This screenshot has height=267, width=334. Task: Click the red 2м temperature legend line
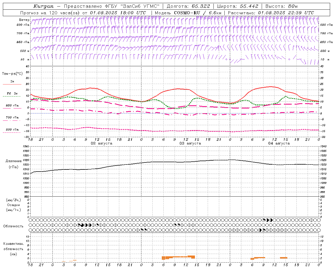point(12,84)
